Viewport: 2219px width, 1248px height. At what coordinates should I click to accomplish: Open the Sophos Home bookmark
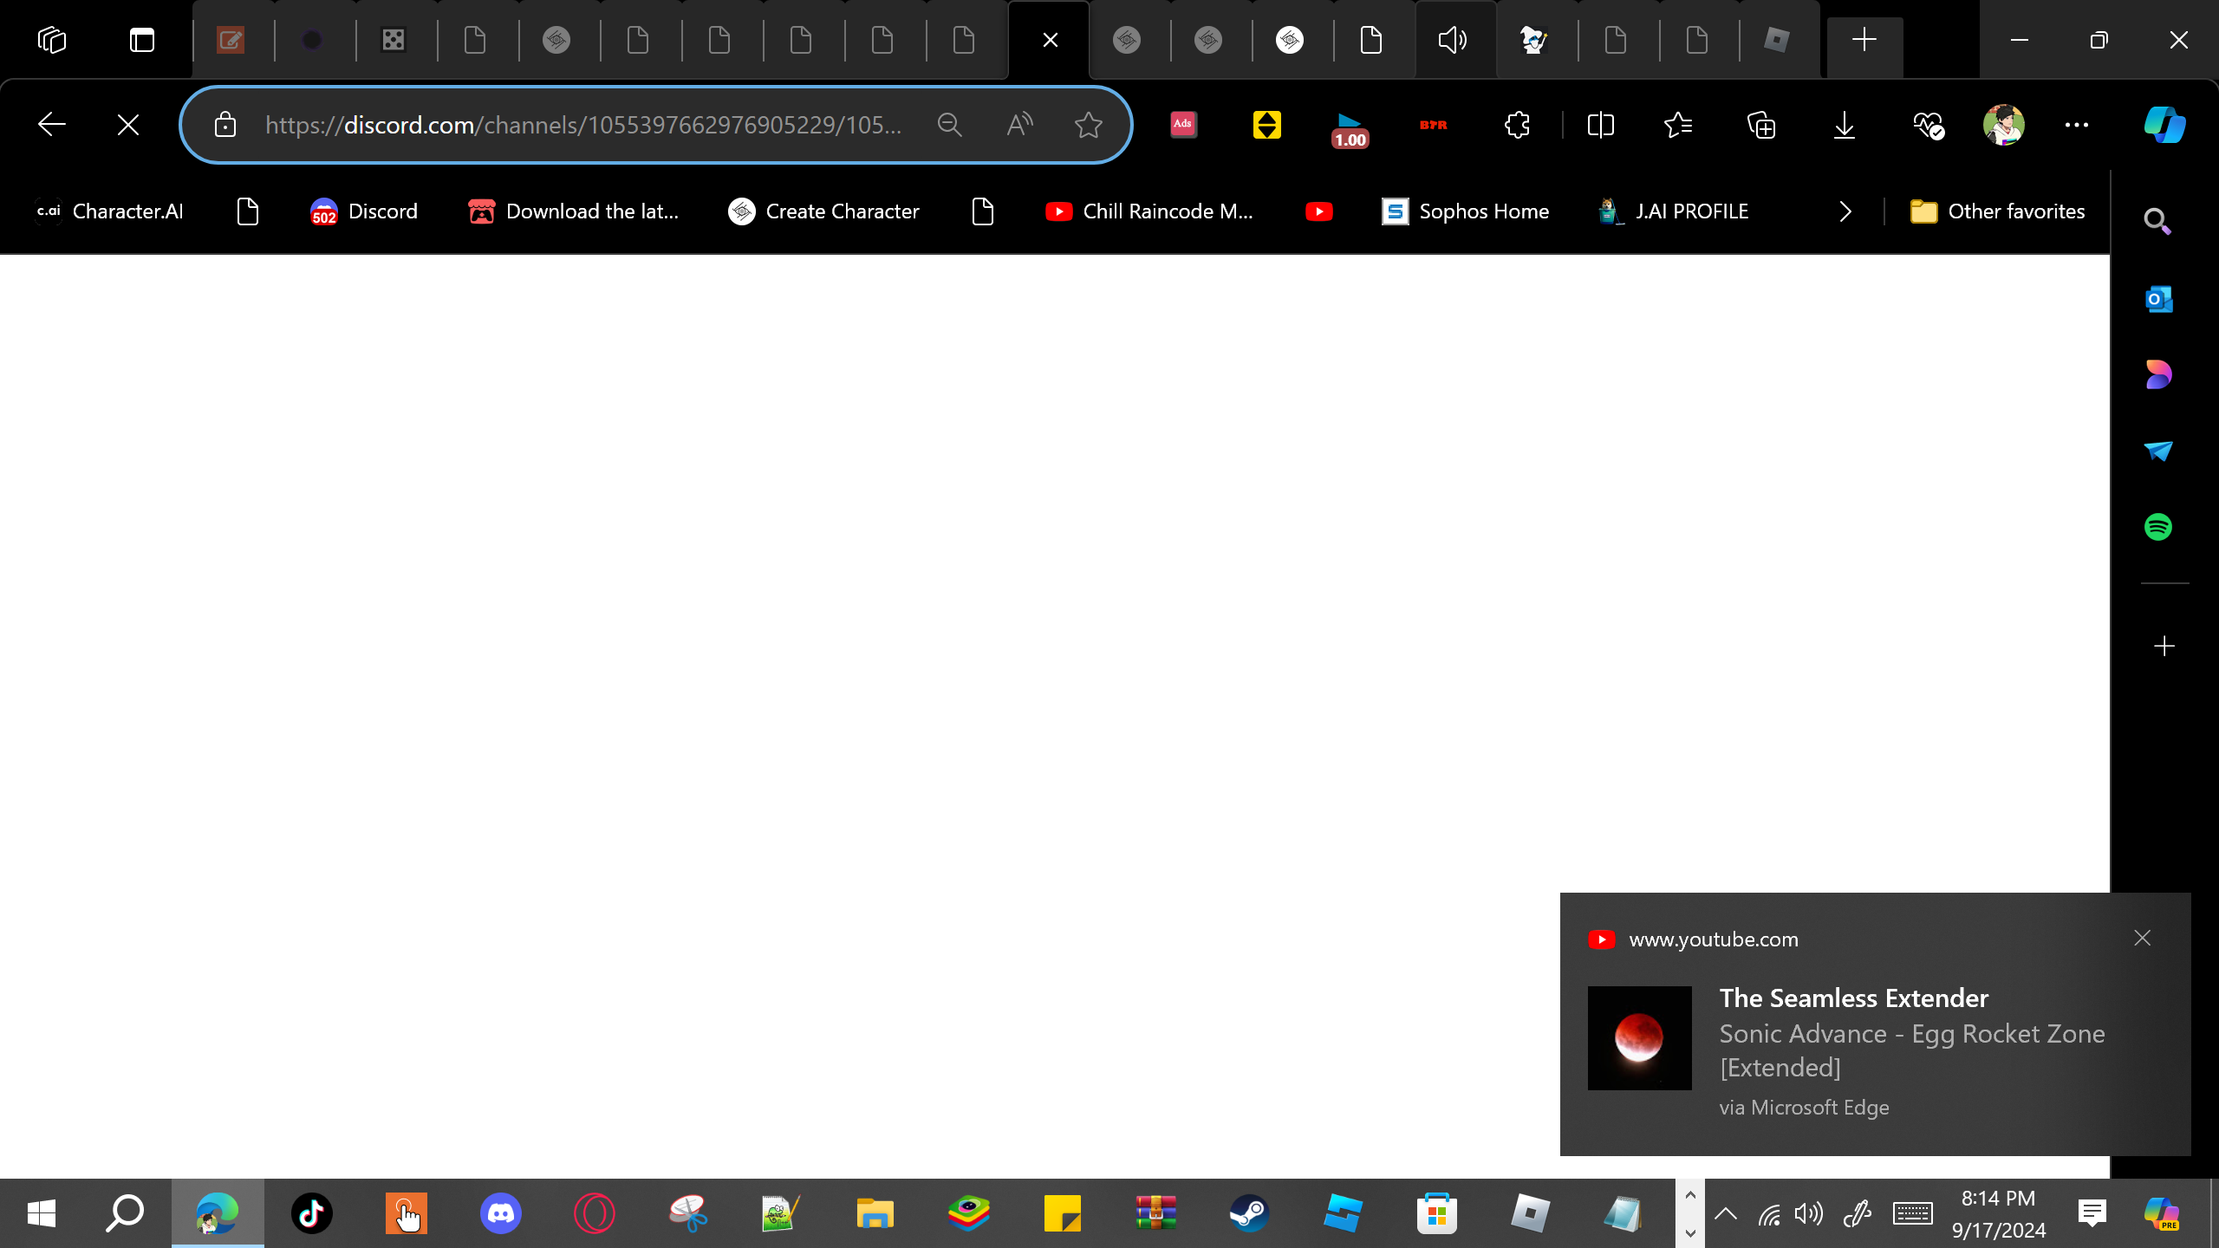(x=1465, y=211)
